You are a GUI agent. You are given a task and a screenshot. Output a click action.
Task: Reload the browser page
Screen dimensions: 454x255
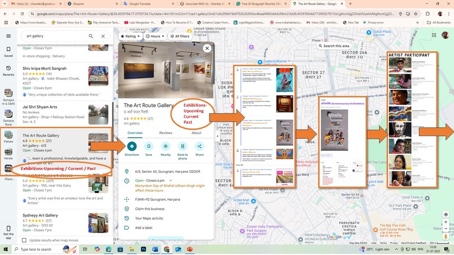coord(23,14)
